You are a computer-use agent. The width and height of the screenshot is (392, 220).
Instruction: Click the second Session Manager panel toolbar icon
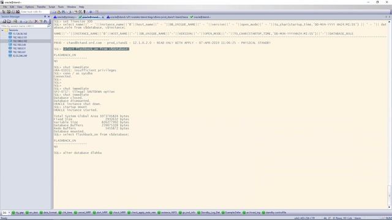(x=9, y=21)
